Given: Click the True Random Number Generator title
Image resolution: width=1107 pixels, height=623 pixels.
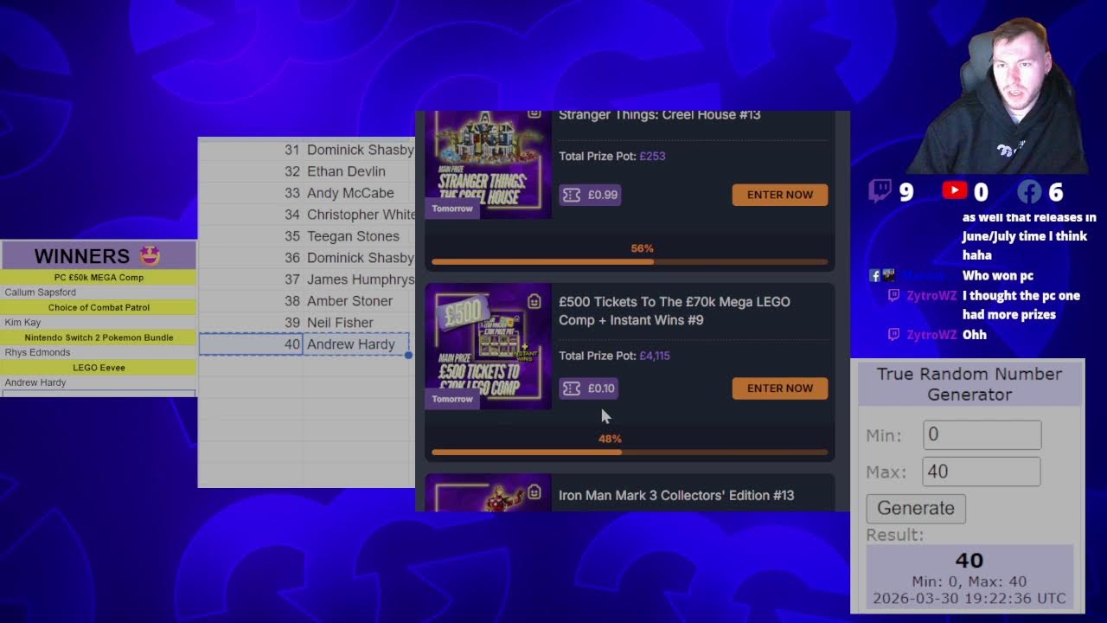Looking at the screenshot, I should (969, 384).
